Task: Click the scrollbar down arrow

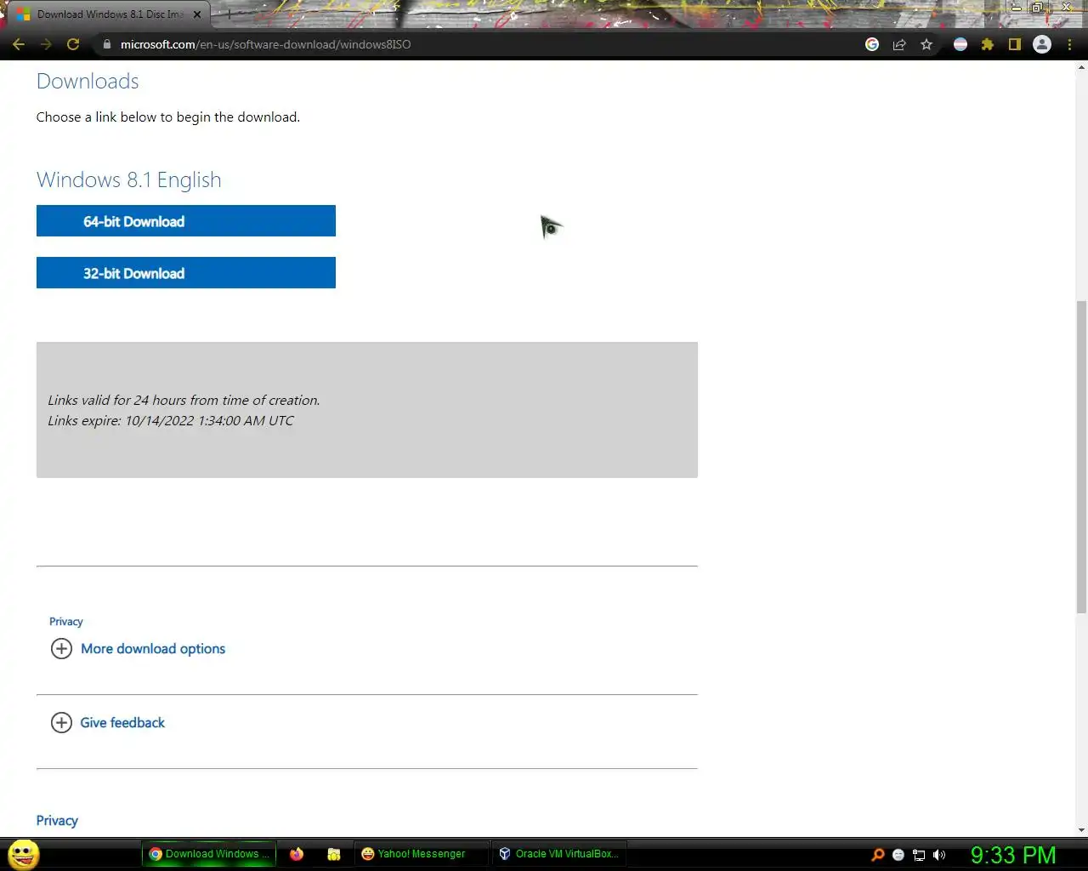Action: [x=1081, y=830]
